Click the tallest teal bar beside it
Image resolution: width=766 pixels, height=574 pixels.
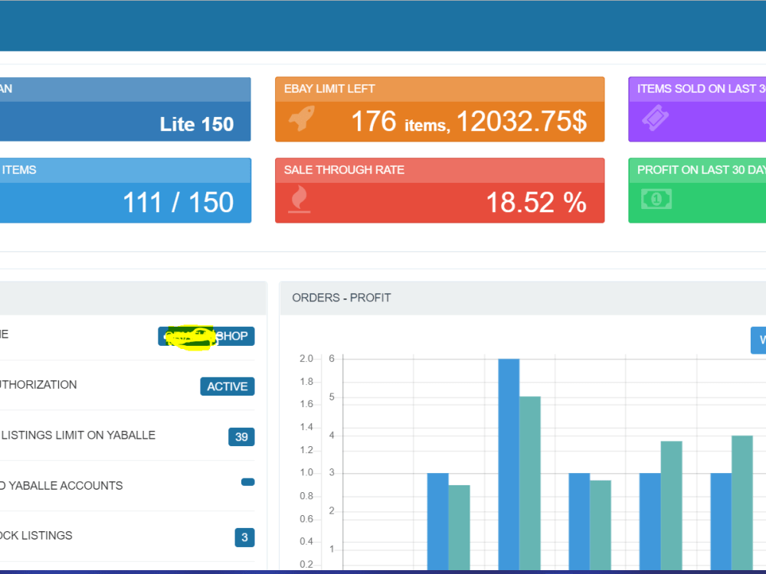(x=530, y=483)
